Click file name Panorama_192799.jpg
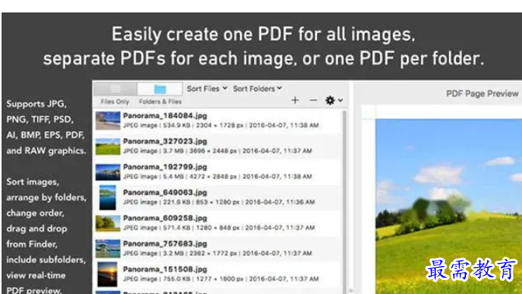 coord(165,167)
